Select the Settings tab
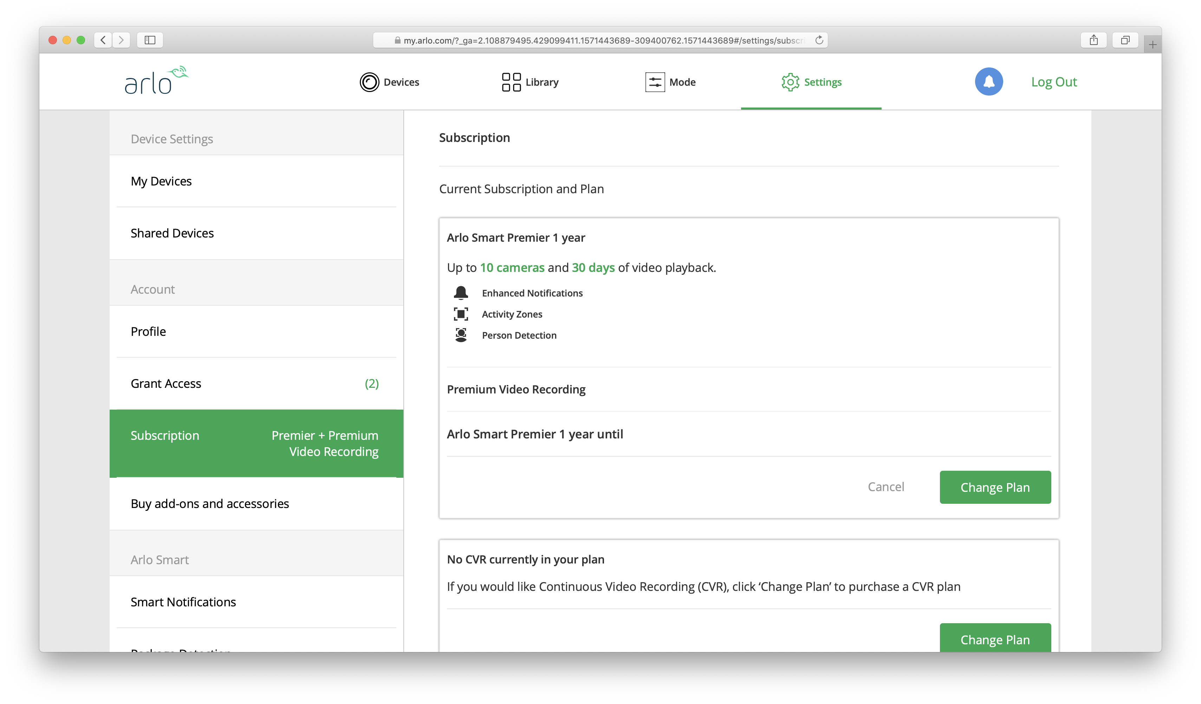1201x704 pixels. point(811,82)
